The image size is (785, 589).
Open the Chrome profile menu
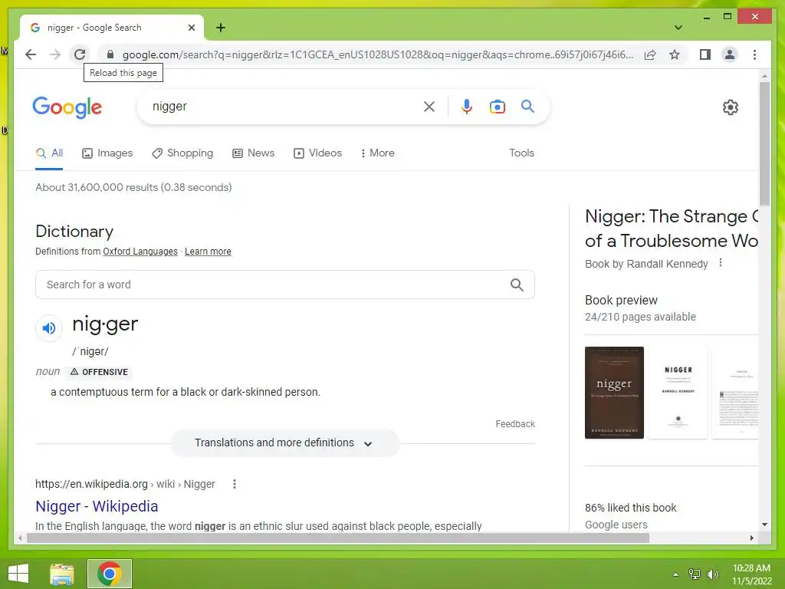730,54
